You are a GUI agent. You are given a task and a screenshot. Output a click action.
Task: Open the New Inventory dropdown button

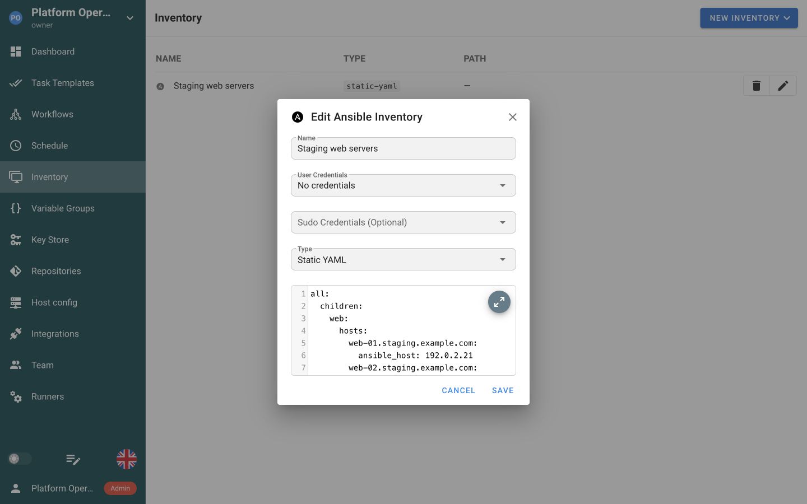click(749, 18)
